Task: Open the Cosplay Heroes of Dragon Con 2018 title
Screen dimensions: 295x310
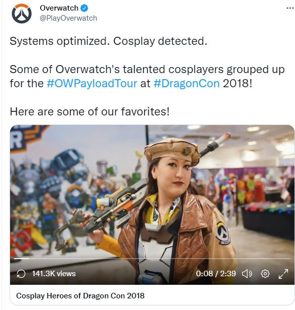Action: (x=80, y=296)
